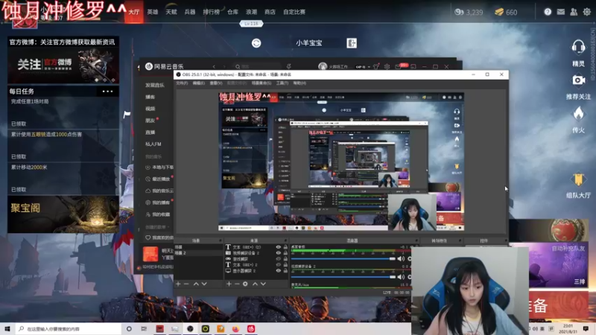Viewport: 596px width, 335px height.
Task: Open OBS 场景集合(S) menu
Action: 261,83
